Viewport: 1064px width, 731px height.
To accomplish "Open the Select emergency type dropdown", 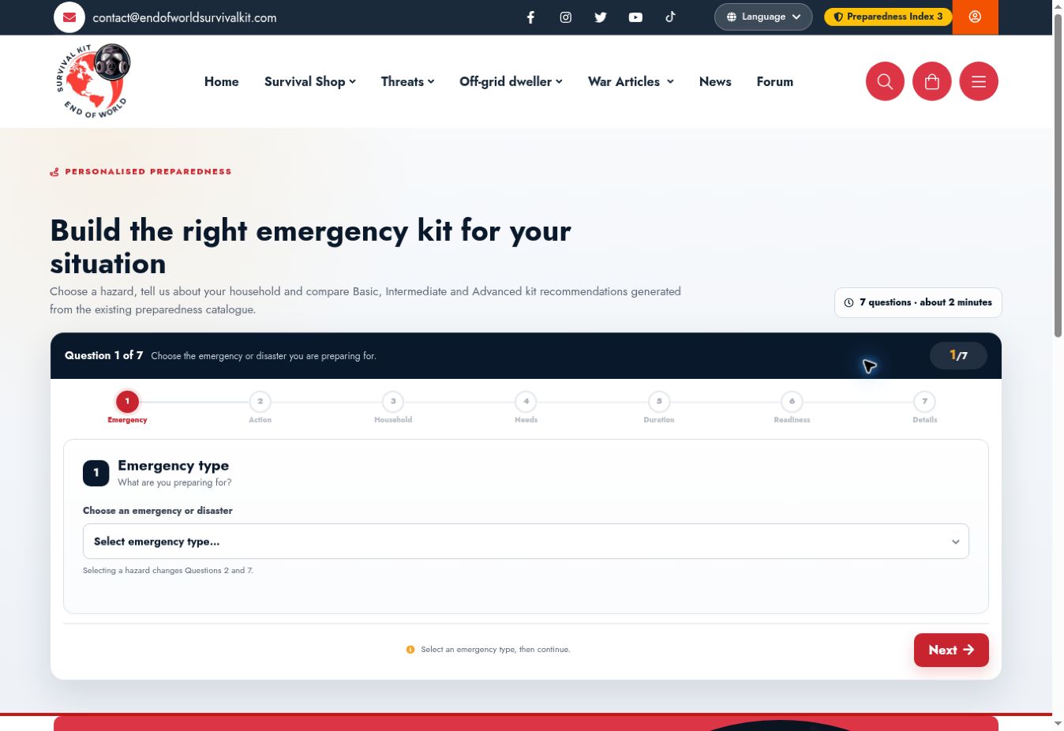I will coord(526,542).
